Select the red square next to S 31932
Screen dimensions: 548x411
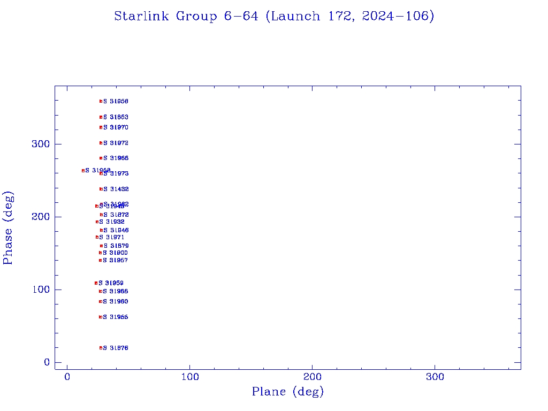coord(97,222)
